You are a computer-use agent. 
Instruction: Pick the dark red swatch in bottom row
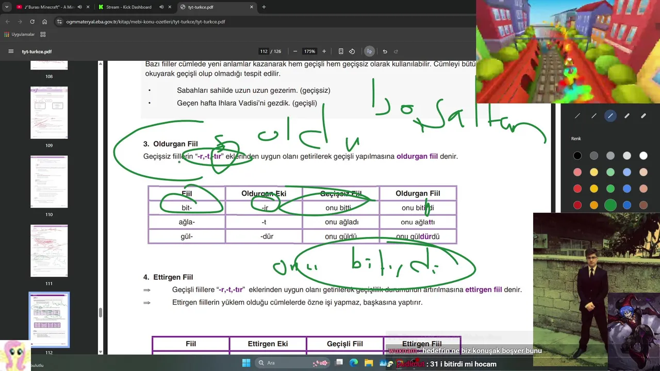pyautogui.click(x=577, y=205)
